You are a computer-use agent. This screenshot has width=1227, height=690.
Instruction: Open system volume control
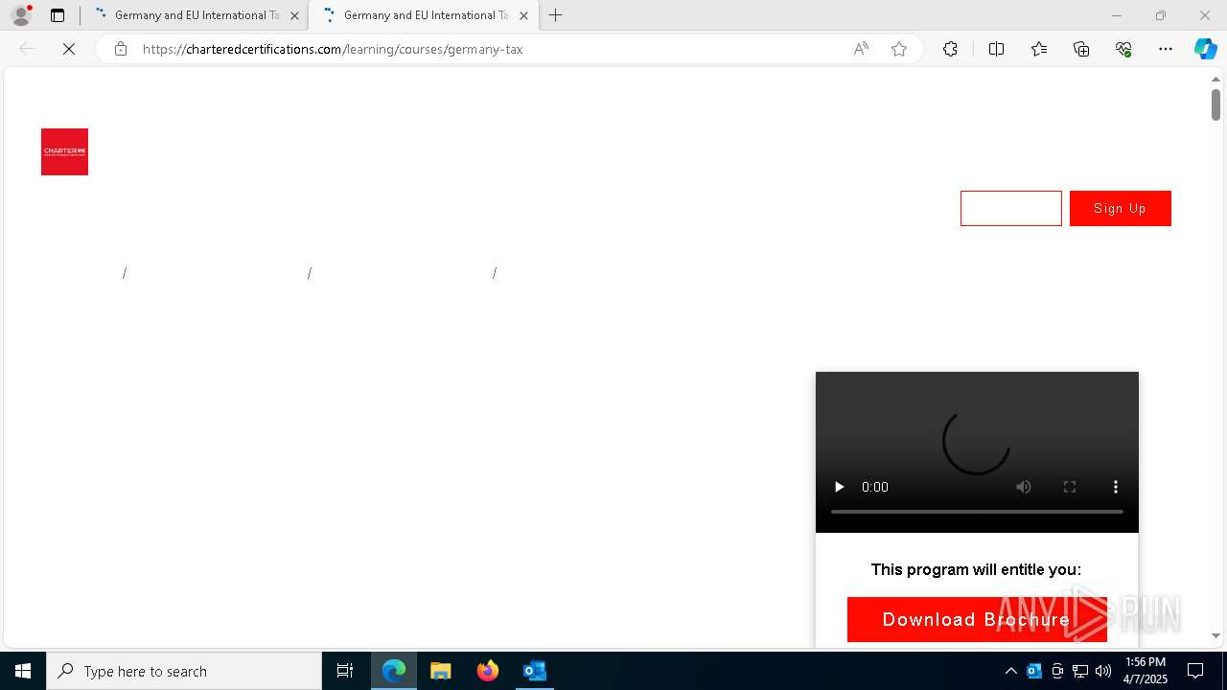coord(1103,671)
